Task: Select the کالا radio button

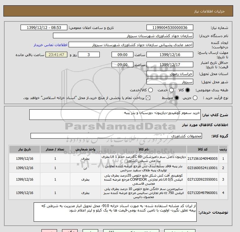Action: [188, 90]
